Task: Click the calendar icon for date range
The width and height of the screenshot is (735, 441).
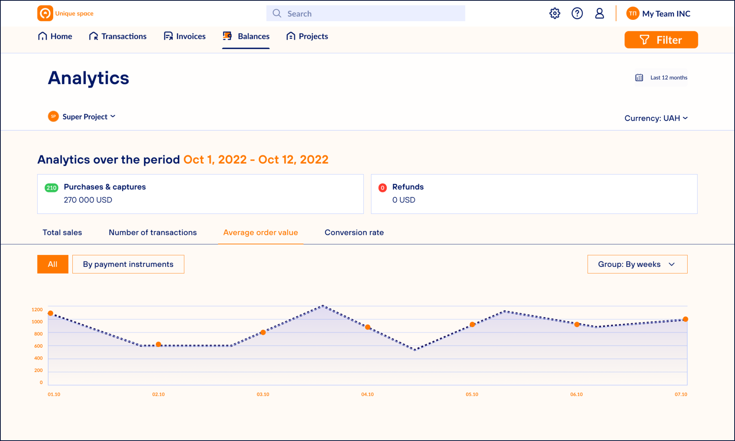Action: pyautogui.click(x=640, y=78)
